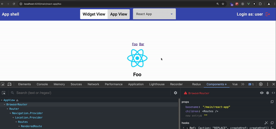Image resolution: width=276 pixels, height=129 pixels.
Task: Open the Sources tab
Action: coord(76,84)
